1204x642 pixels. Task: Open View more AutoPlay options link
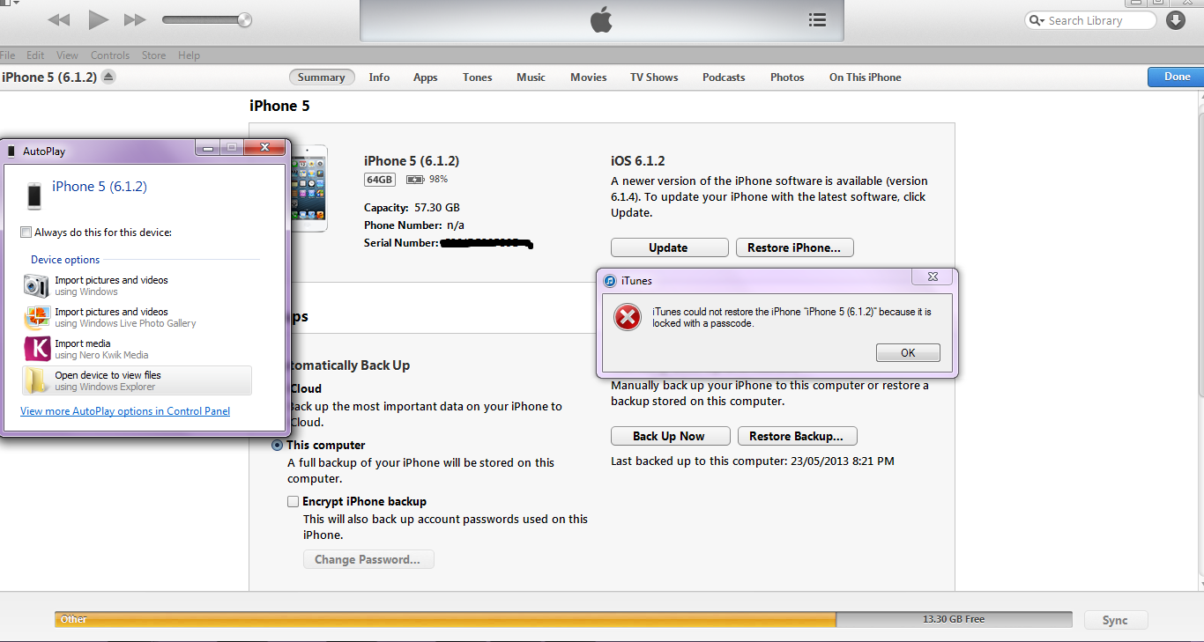click(x=125, y=411)
